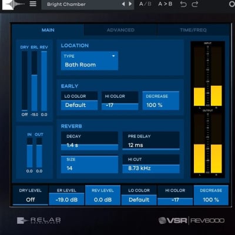Click ERL fader value -19.0
Viewport: 235px width, 235px height.
(x=34, y=115)
